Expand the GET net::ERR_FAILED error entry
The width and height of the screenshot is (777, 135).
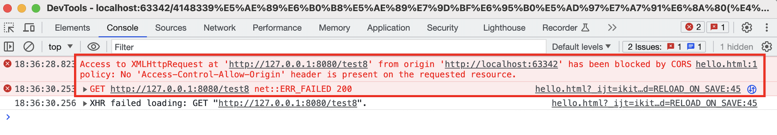85,89
